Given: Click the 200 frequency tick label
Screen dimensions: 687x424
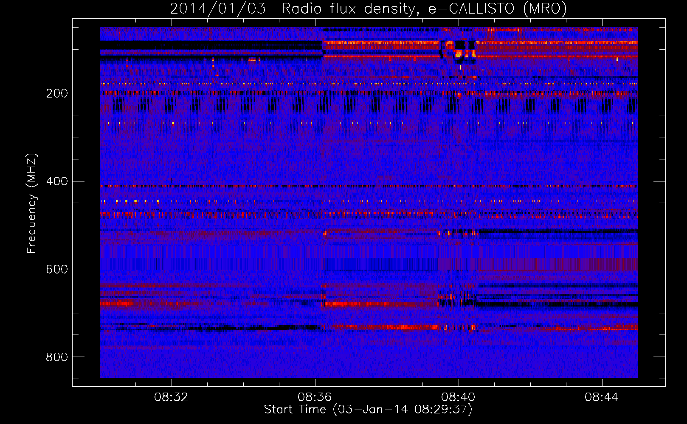Looking at the screenshot, I should [x=57, y=93].
